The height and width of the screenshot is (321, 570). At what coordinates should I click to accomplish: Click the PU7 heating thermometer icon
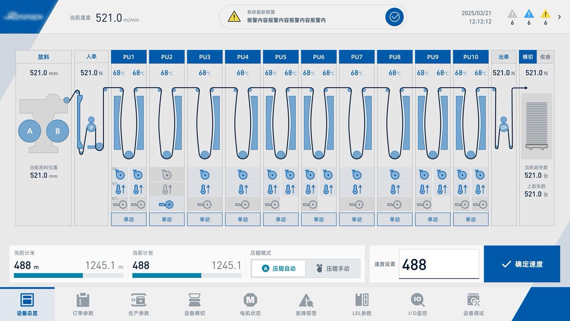(x=357, y=189)
